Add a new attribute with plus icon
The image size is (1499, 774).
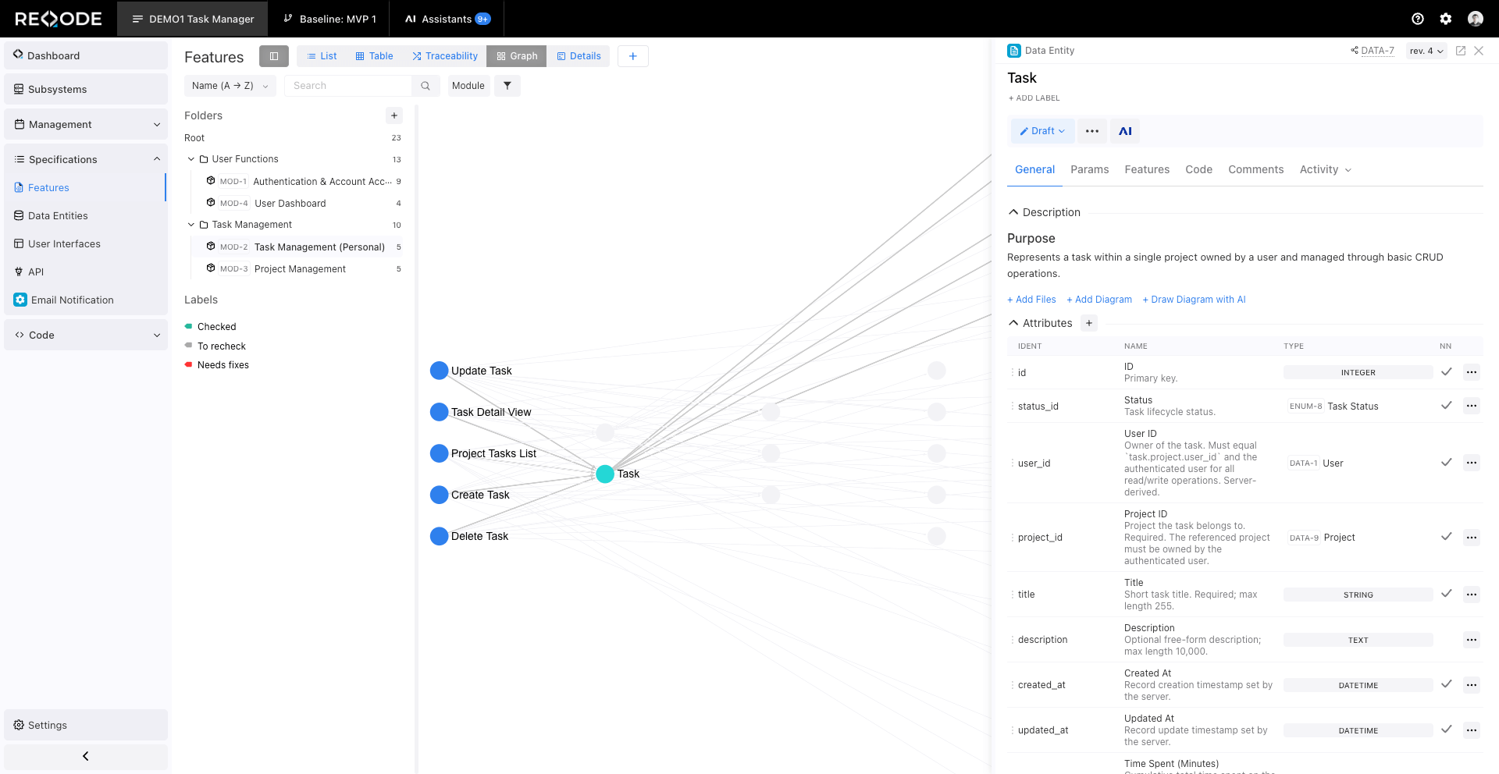[x=1089, y=323]
